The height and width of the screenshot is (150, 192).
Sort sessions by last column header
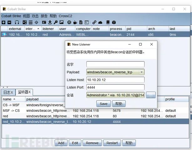[x=179, y=29]
